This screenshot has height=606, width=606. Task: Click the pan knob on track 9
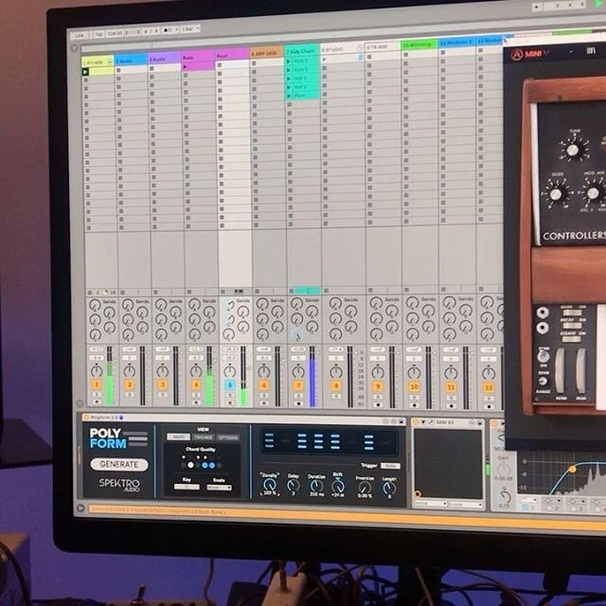378,372
